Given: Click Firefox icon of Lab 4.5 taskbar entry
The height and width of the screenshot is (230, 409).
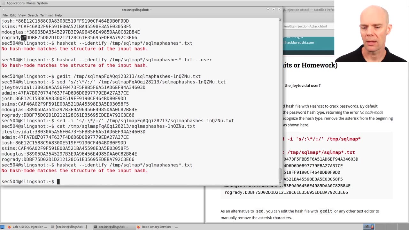Looking at the screenshot, I should click(x=9, y=227).
